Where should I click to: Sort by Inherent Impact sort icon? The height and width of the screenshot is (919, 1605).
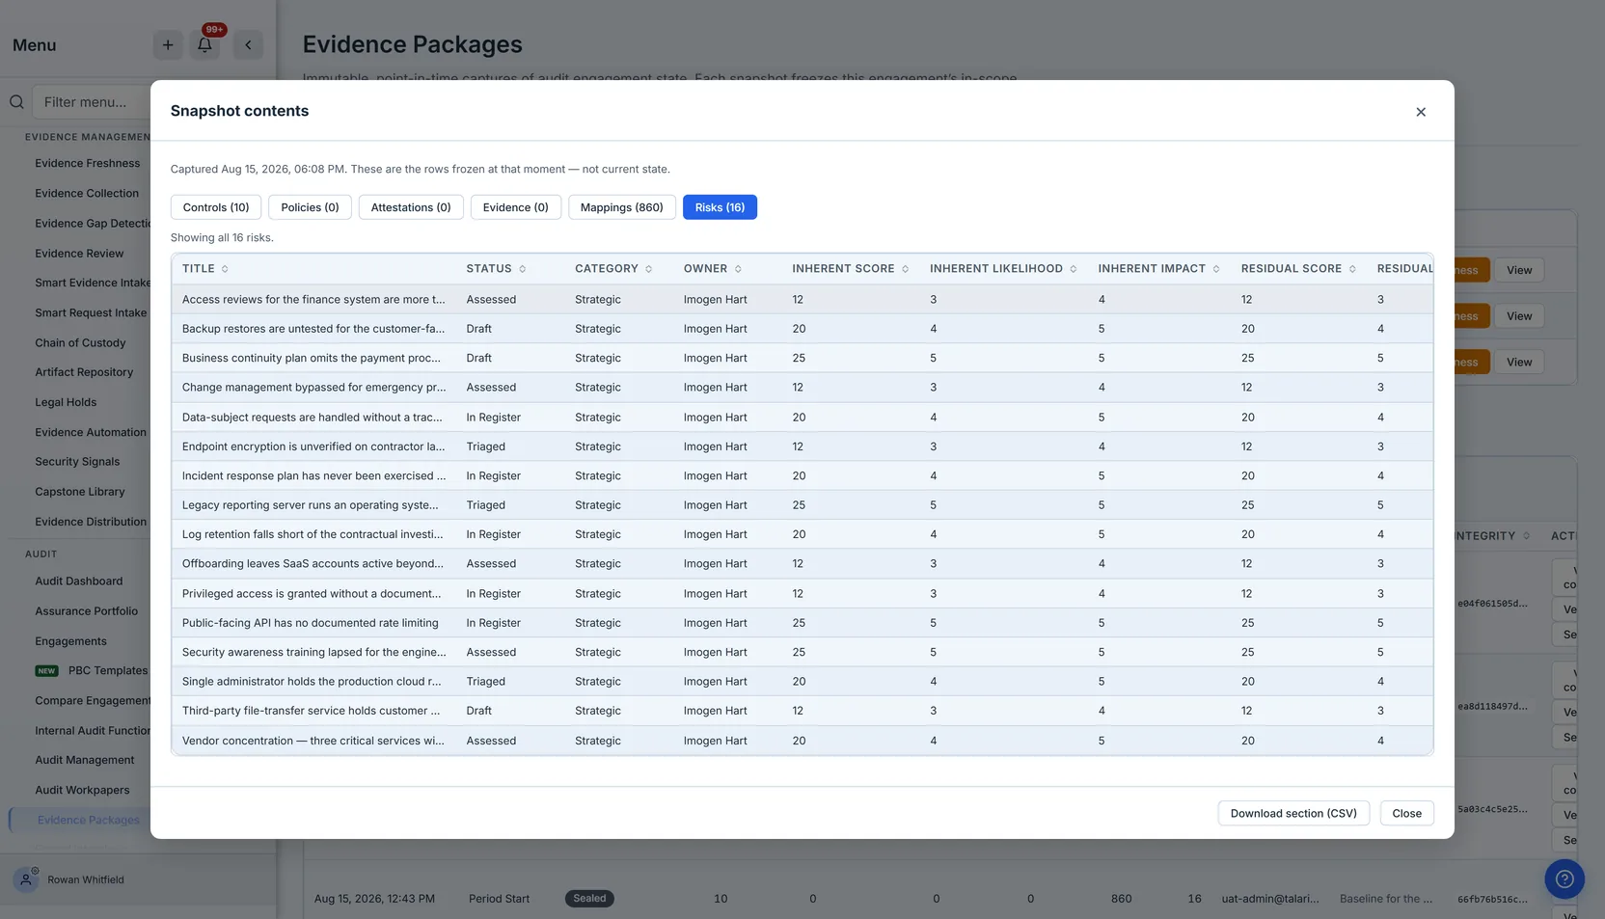pyautogui.click(x=1215, y=269)
